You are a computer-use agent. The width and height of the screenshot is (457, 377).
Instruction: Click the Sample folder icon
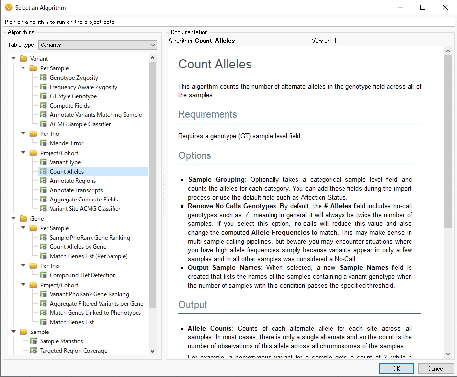click(23, 332)
